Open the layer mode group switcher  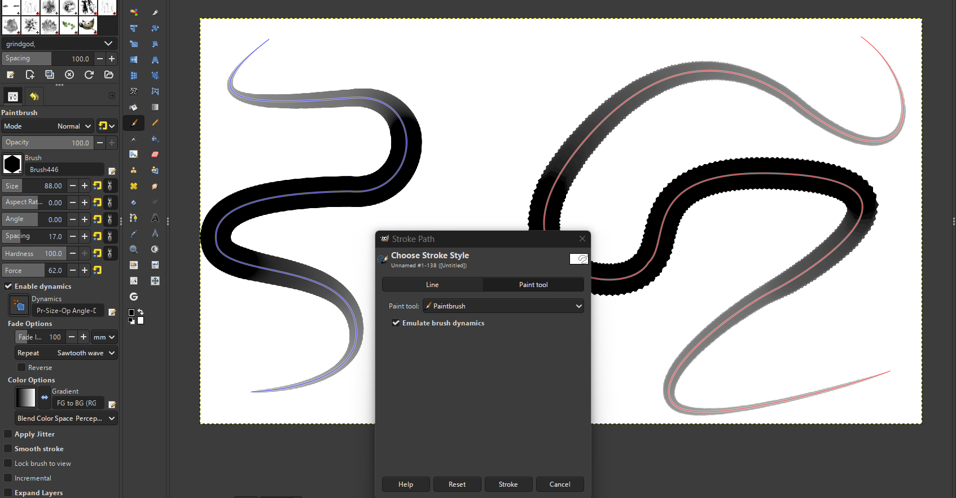[x=107, y=126]
